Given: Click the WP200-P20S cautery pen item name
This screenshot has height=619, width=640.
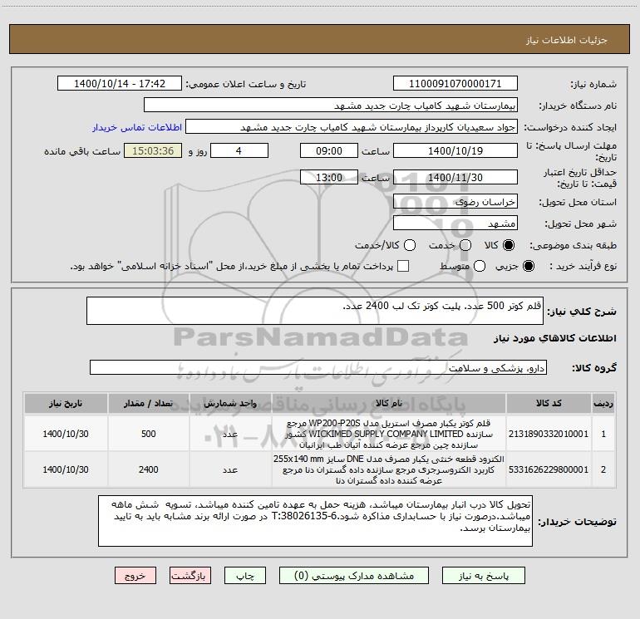Looking at the screenshot, I should [x=389, y=434].
